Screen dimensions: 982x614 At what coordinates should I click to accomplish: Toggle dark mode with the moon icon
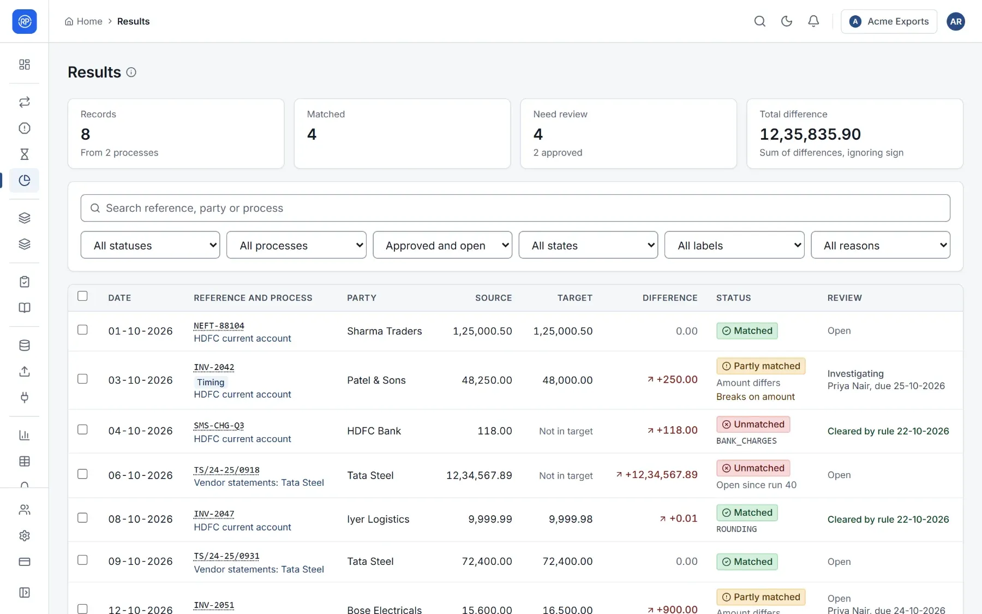click(787, 21)
